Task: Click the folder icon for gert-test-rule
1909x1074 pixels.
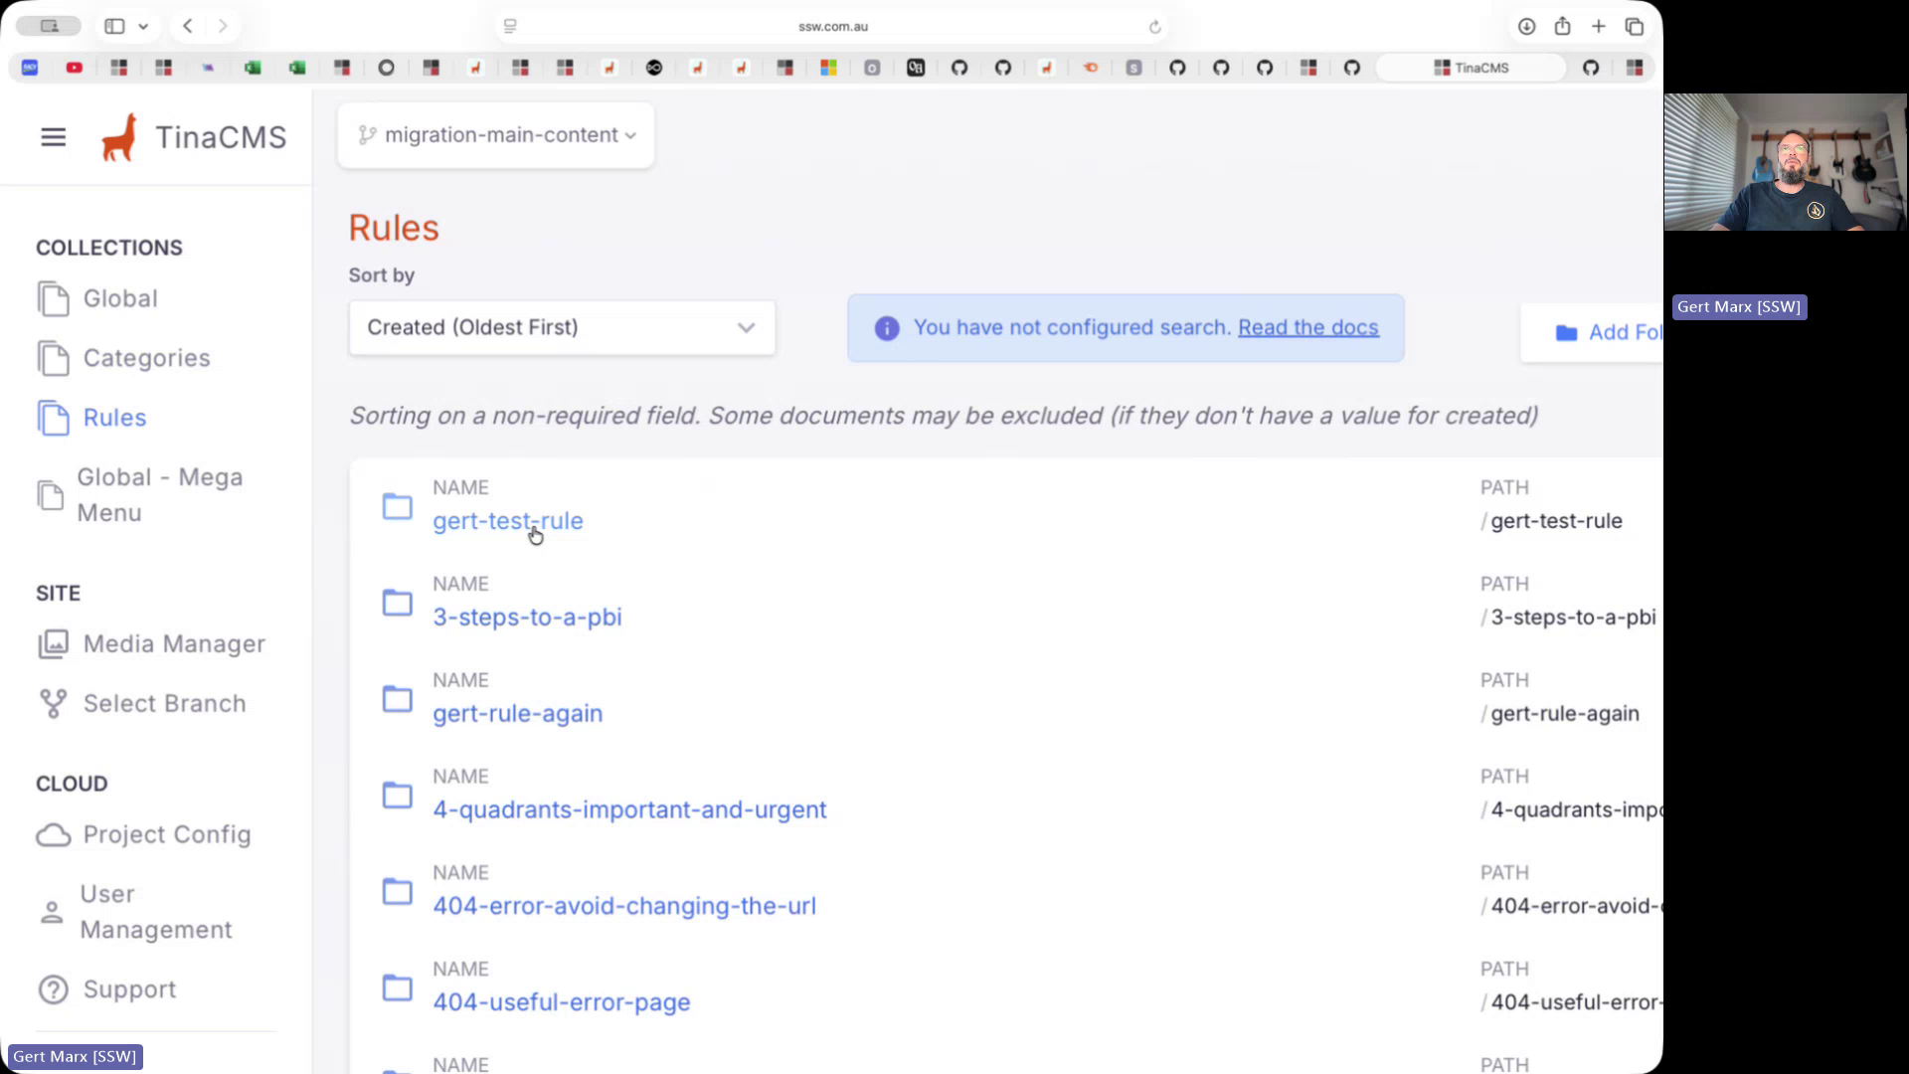Action: [398, 506]
